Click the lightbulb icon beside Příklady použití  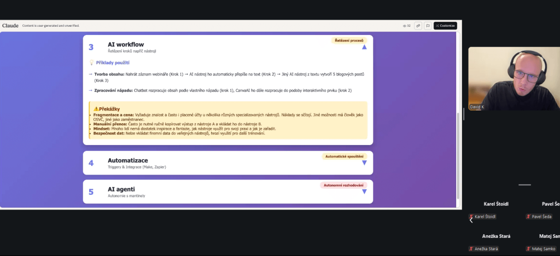tap(91, 62)
